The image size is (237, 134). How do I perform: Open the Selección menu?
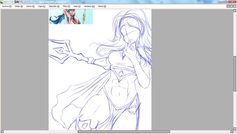coord(54,6)
